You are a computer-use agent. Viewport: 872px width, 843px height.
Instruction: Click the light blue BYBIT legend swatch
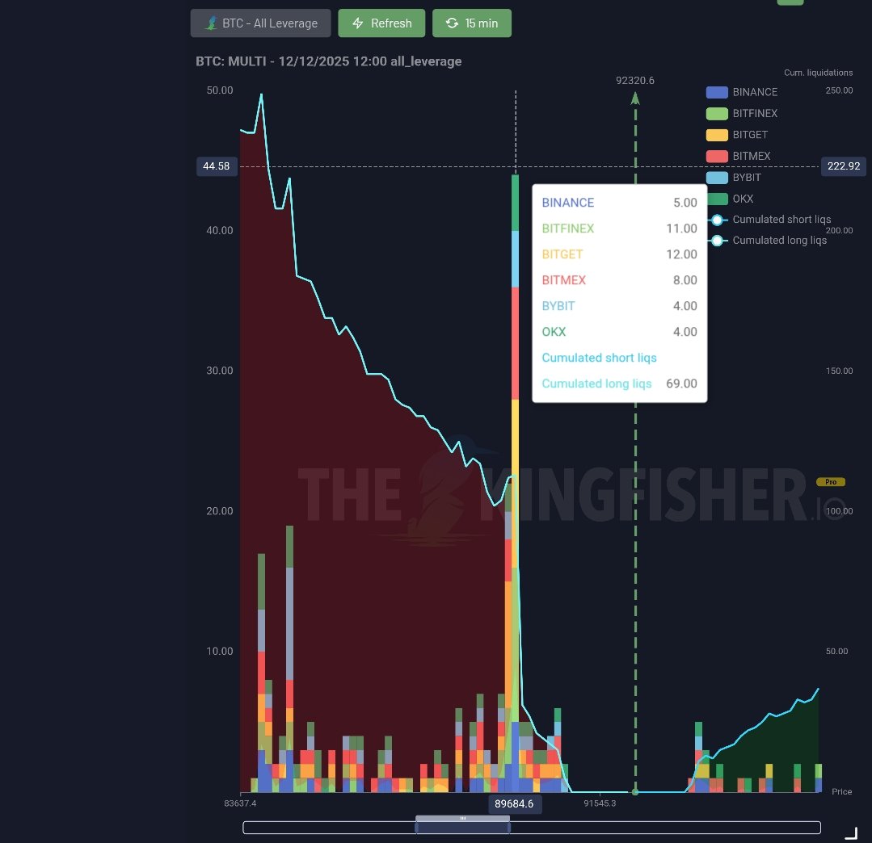coord(717,178)
